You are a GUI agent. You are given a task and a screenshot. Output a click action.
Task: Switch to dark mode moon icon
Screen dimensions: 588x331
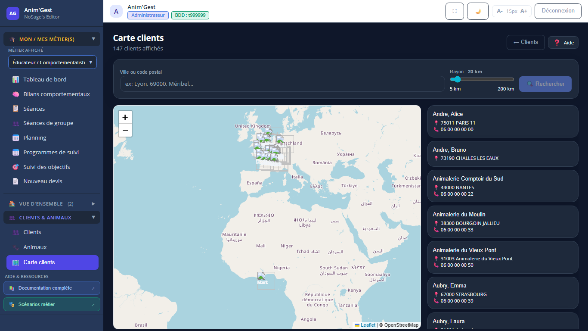click(x=478, y=11)
